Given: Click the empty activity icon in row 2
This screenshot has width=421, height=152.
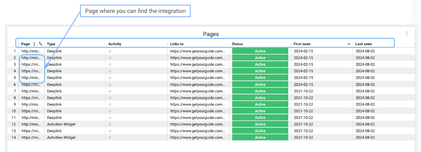Looking at the screenshot, I should coord(110,58).
